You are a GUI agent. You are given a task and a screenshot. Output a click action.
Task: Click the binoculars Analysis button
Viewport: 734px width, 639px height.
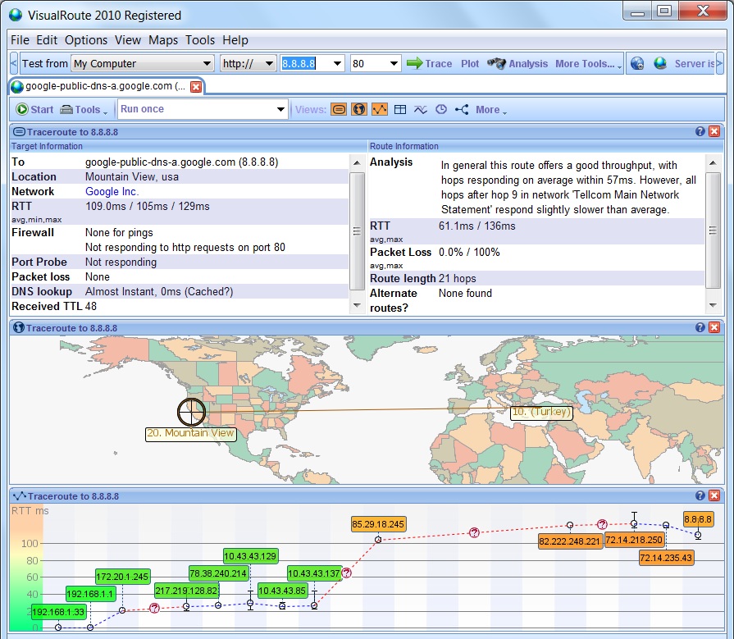click(x=517, y=64)
